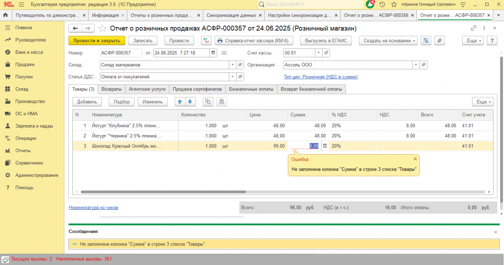This screenshot has height=265, width=504.
Task: Add document to favorites star
Action: point(102,28)
